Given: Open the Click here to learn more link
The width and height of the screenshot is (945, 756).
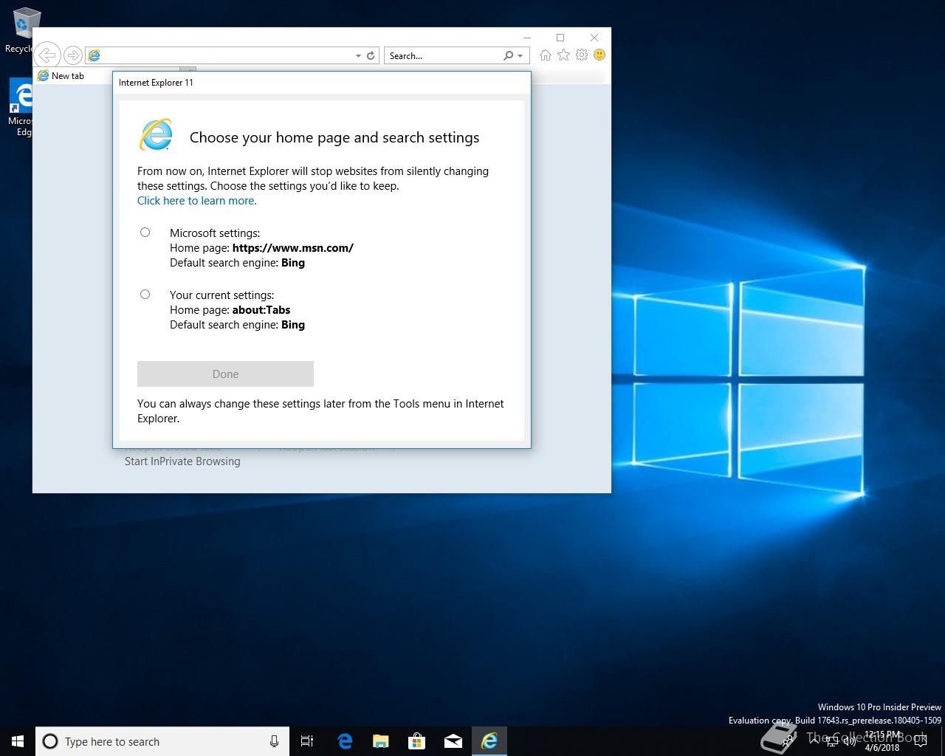Looking at the screenshot, I should coord(197,201).
